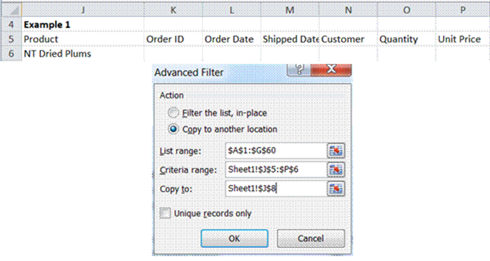Viewport: 490px width, 261px height.
Task: Click Copy to range-picker icon
Action: coord(336,188)
